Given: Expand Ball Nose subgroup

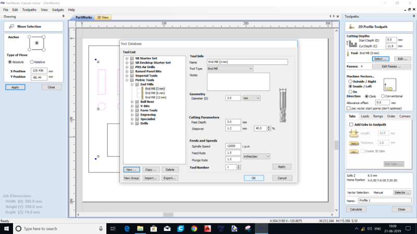Looking at the screenshot, I should (x=132, y=101).
